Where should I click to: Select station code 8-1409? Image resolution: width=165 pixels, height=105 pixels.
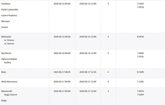click(x=140, y=72)
